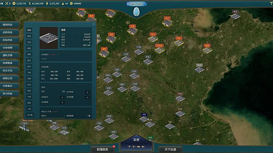Open the 科技列表 technology list menu
Screen dimensions: 273x153
(10, 40)
